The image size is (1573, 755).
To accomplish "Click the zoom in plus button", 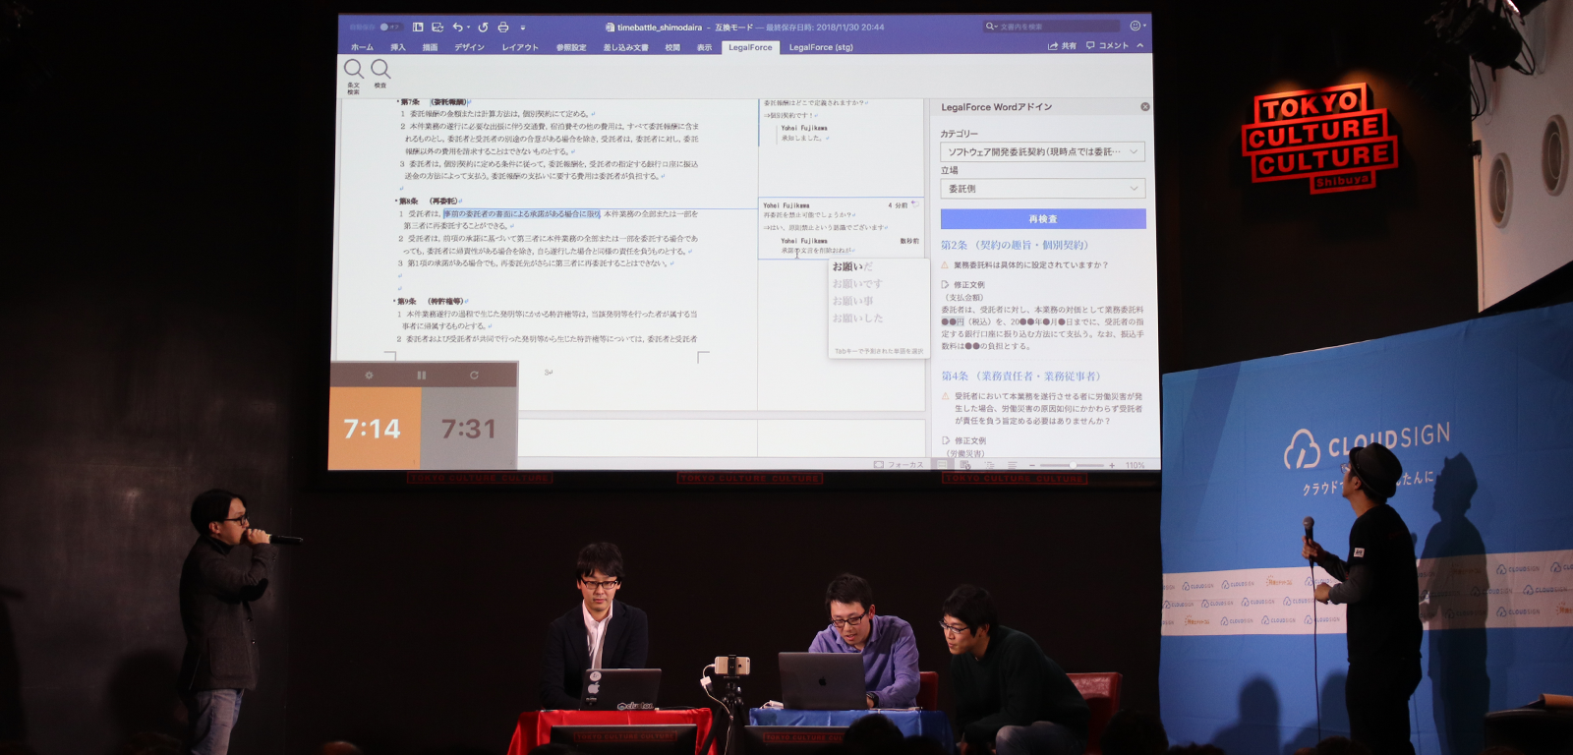I will click(x=1112, y=465).
